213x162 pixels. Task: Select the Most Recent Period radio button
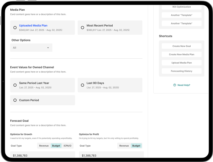[x=83, y=28]
